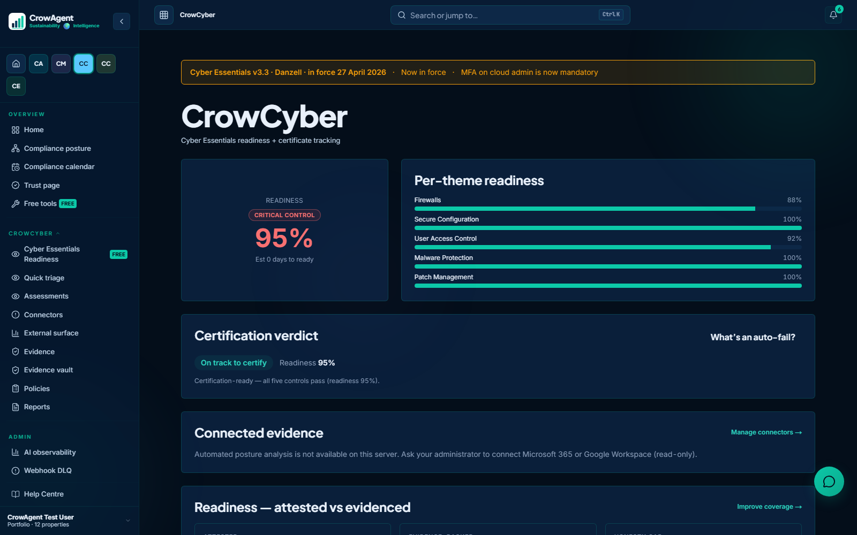857x535 pixels.
Task: Click the Reports document icon
Action: click(x=16, y=407)
